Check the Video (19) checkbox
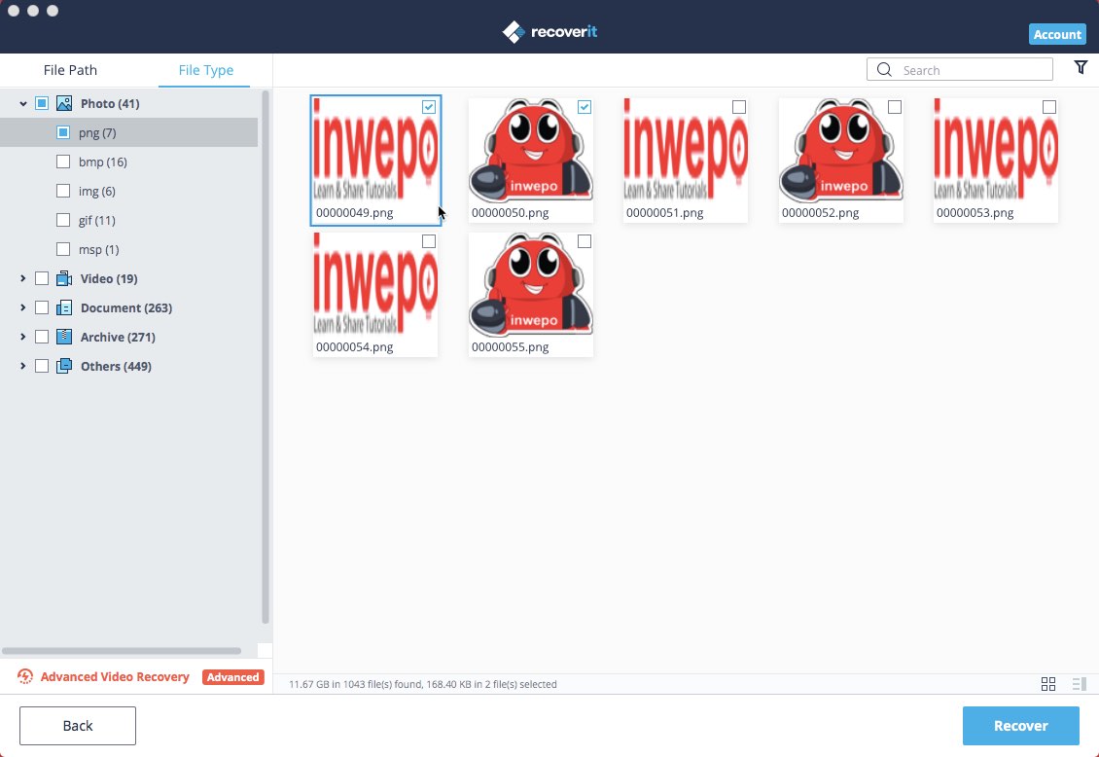The width and height of the screenshot is (1099, 757). tap(42, 279)
